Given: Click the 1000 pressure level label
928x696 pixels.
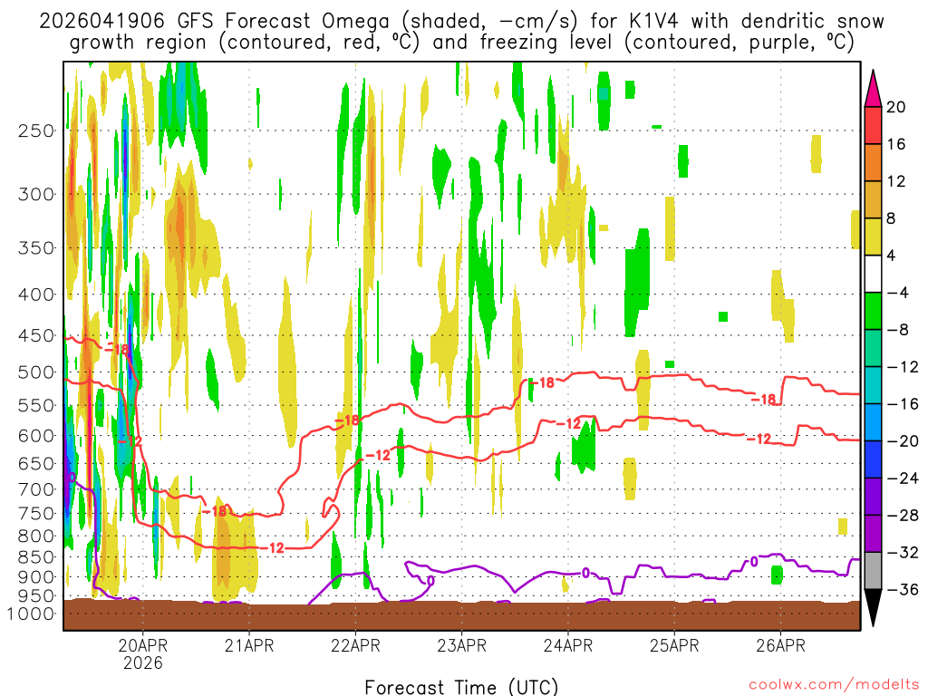Looking at the screenshot, I should pyautogui.click(x=31, y=614).
